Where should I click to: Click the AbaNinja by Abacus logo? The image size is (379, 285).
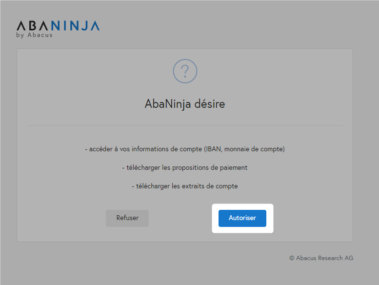point(58,29)
